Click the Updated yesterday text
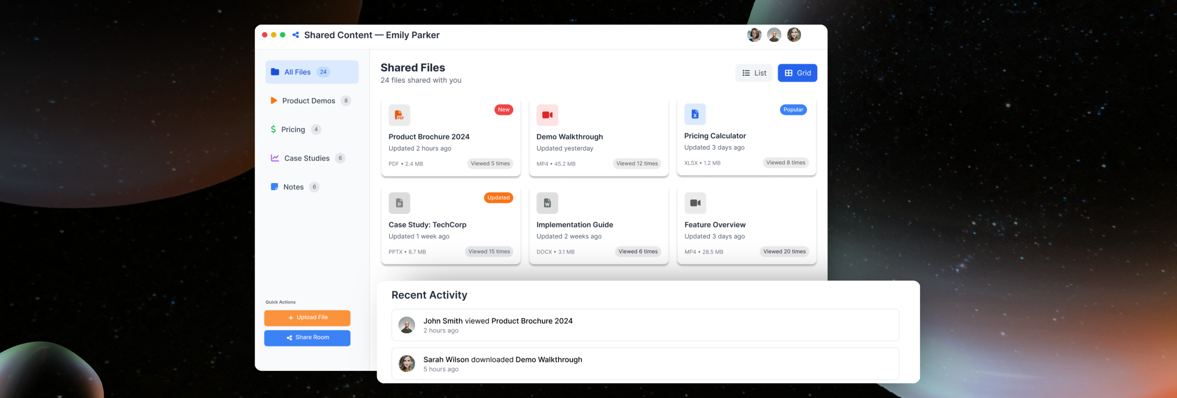Screen dimensions: 1177x398 pyautogui.click(x=564, y=148)
